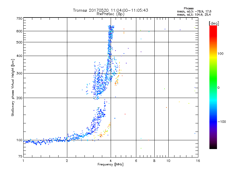
Task: Click the 'Stationary phase Virtual Height [km]' axis label
Action: tap(13, 87)
